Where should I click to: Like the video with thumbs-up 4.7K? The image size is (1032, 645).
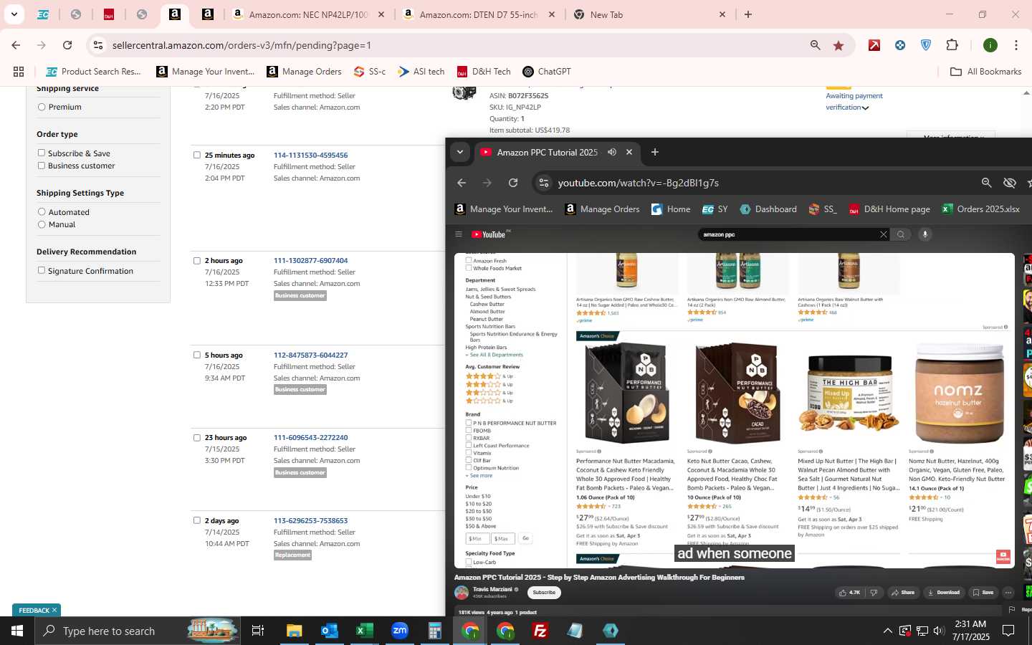(850, 593)
